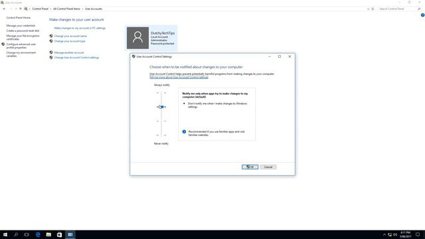Set the slider to the Always notify notch
The image size is (425, 239).
(x=161, y=93)
